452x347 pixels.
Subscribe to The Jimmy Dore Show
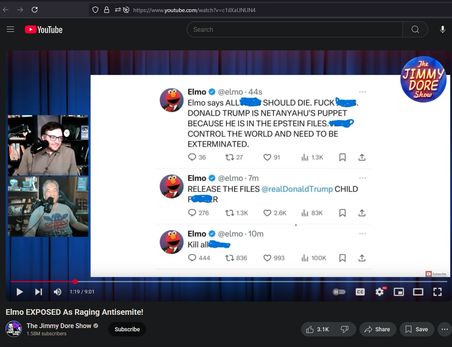pos(127,329)
